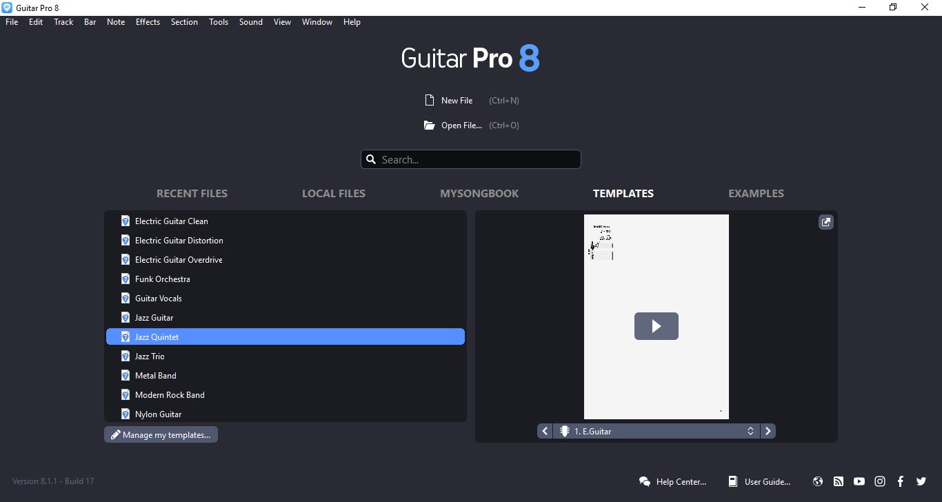Select the Jazz Quintet template

pyautogui.click(x=285, y=337)
